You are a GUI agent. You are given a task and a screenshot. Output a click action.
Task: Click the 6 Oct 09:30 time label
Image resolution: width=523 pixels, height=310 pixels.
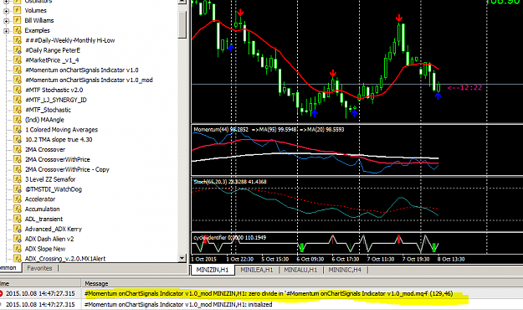(310, 259)
